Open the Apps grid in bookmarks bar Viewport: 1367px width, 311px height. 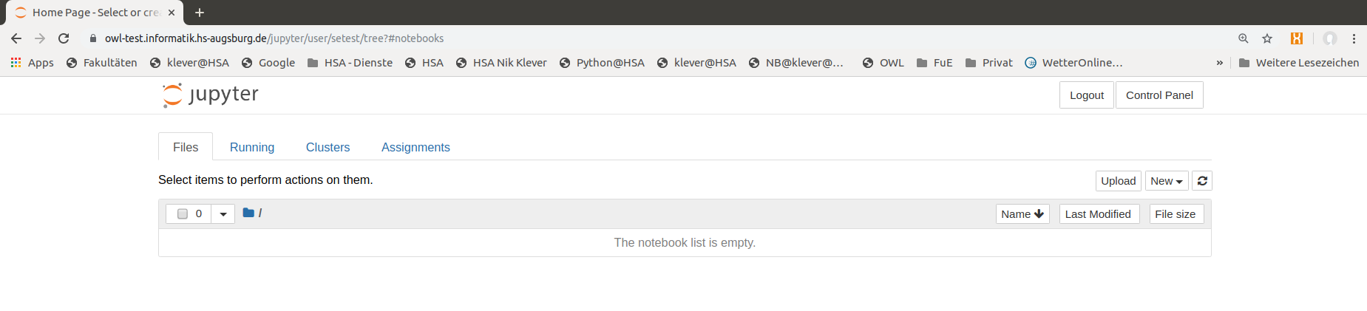coord(32,63)
